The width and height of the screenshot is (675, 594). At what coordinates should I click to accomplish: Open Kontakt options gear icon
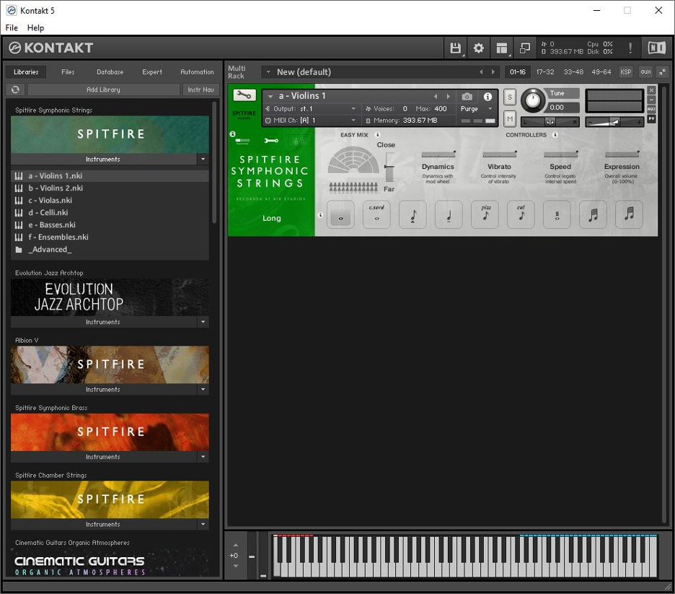click(478, 48)
